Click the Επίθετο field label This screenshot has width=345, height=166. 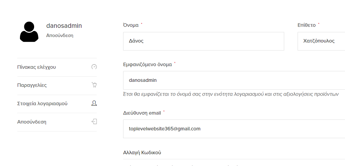coord(307,25)
